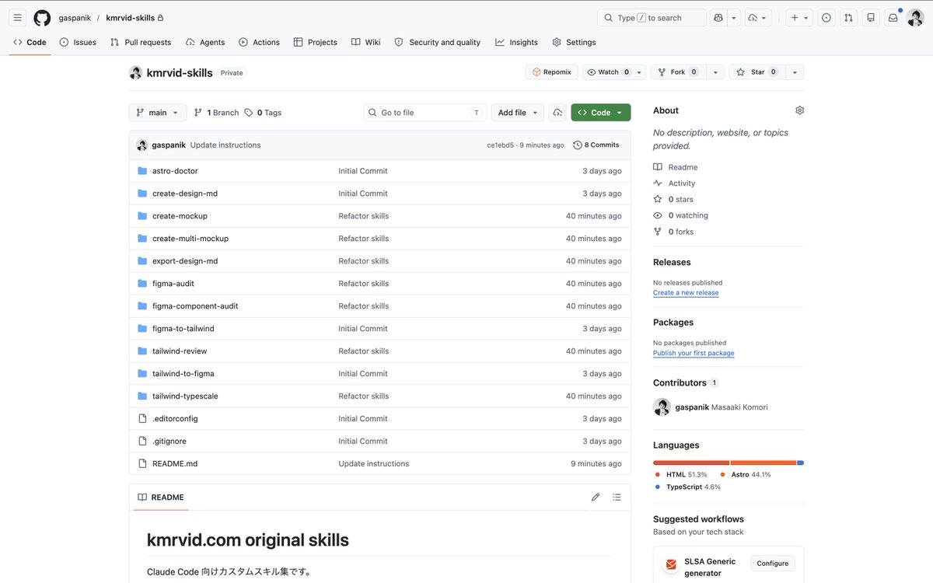Screen dimensions: 933x583
Task: Open the Insights tab
Action: pos(516,42)
